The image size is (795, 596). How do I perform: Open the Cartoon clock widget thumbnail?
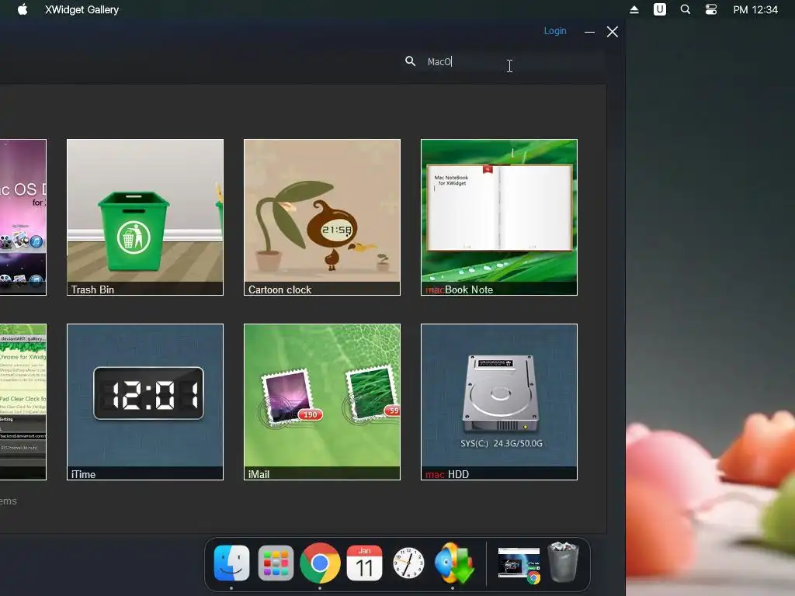coord(322,217)
